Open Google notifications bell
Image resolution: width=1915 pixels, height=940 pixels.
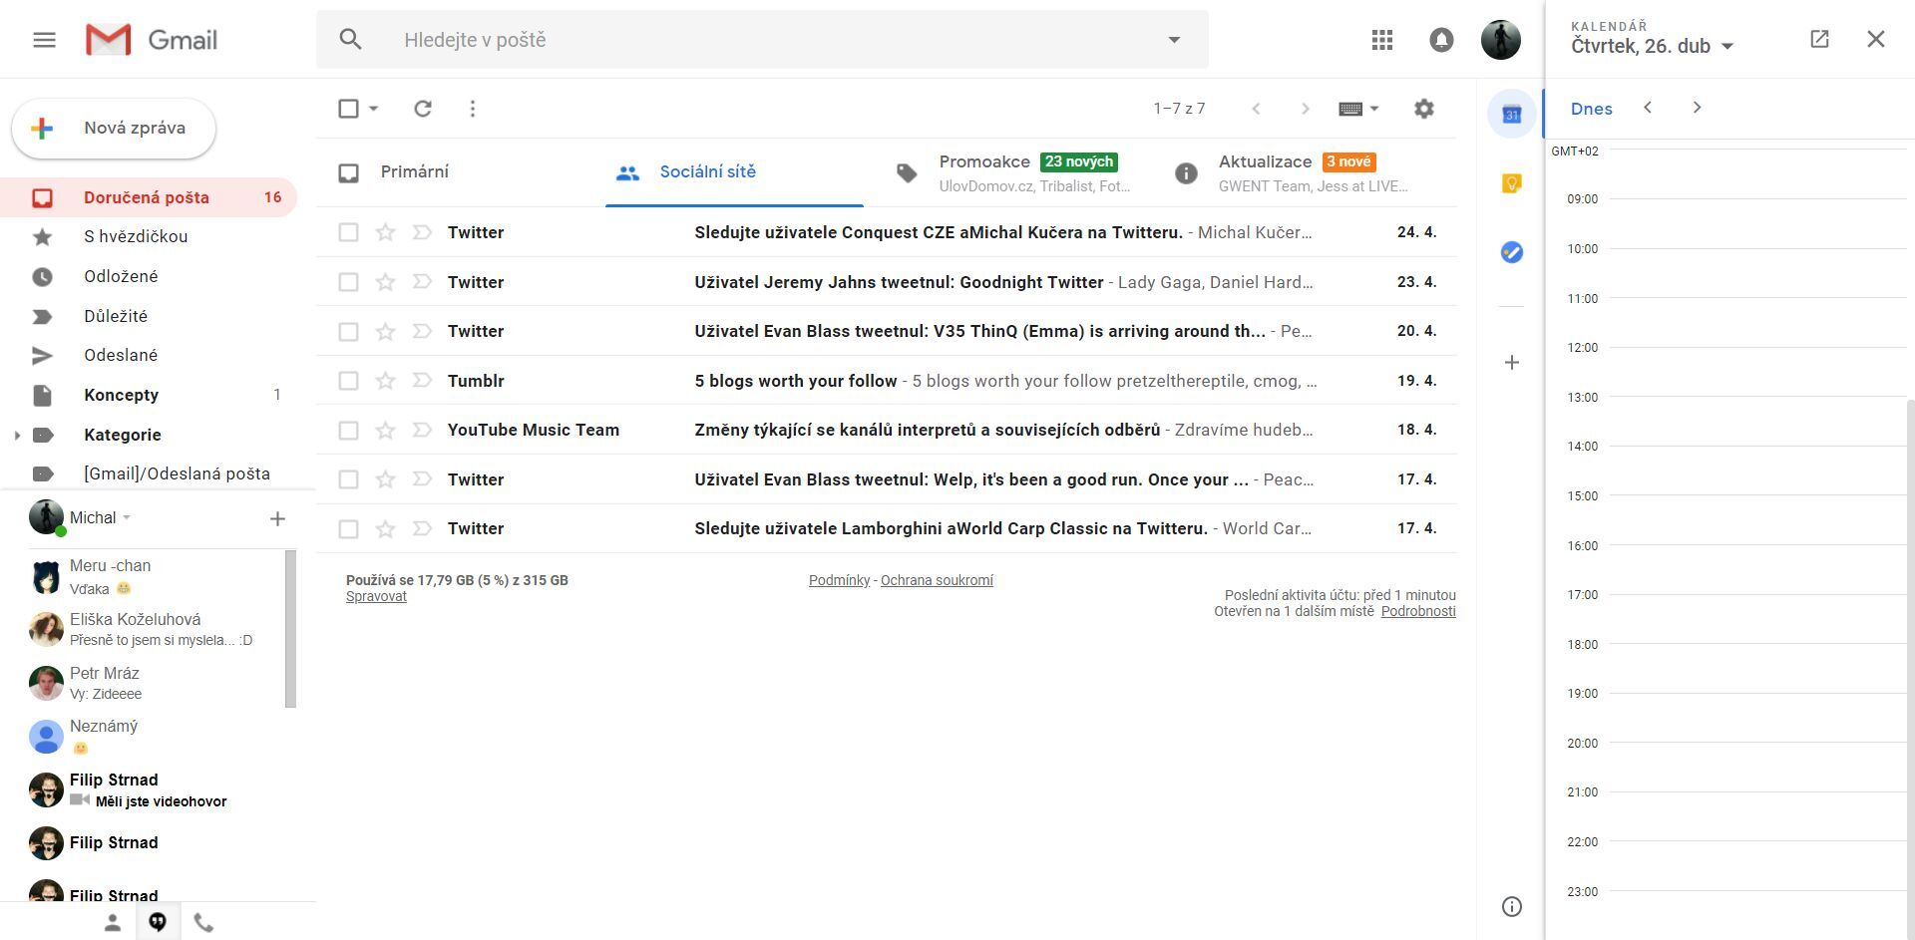(x=1440, y=39)
